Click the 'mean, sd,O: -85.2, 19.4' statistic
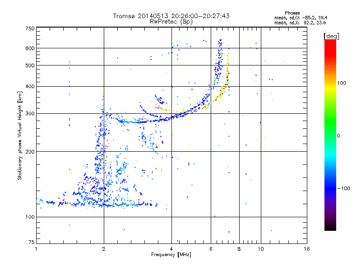Image resolution: width=361 pixels, height=271 pixels. 301,18
